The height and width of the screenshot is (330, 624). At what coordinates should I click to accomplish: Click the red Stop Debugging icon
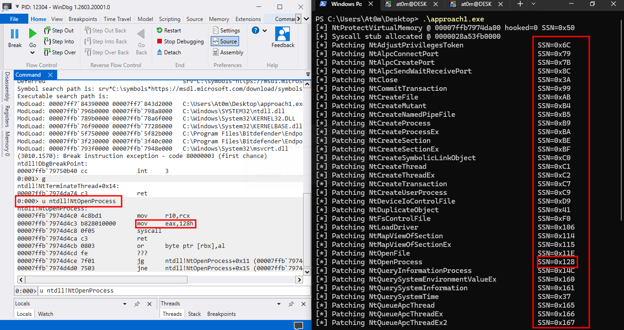tap(159, 41)
